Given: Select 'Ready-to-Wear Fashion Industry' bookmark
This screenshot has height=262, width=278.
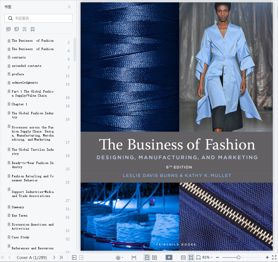Looking at the screenshot, I should (33, 165).
